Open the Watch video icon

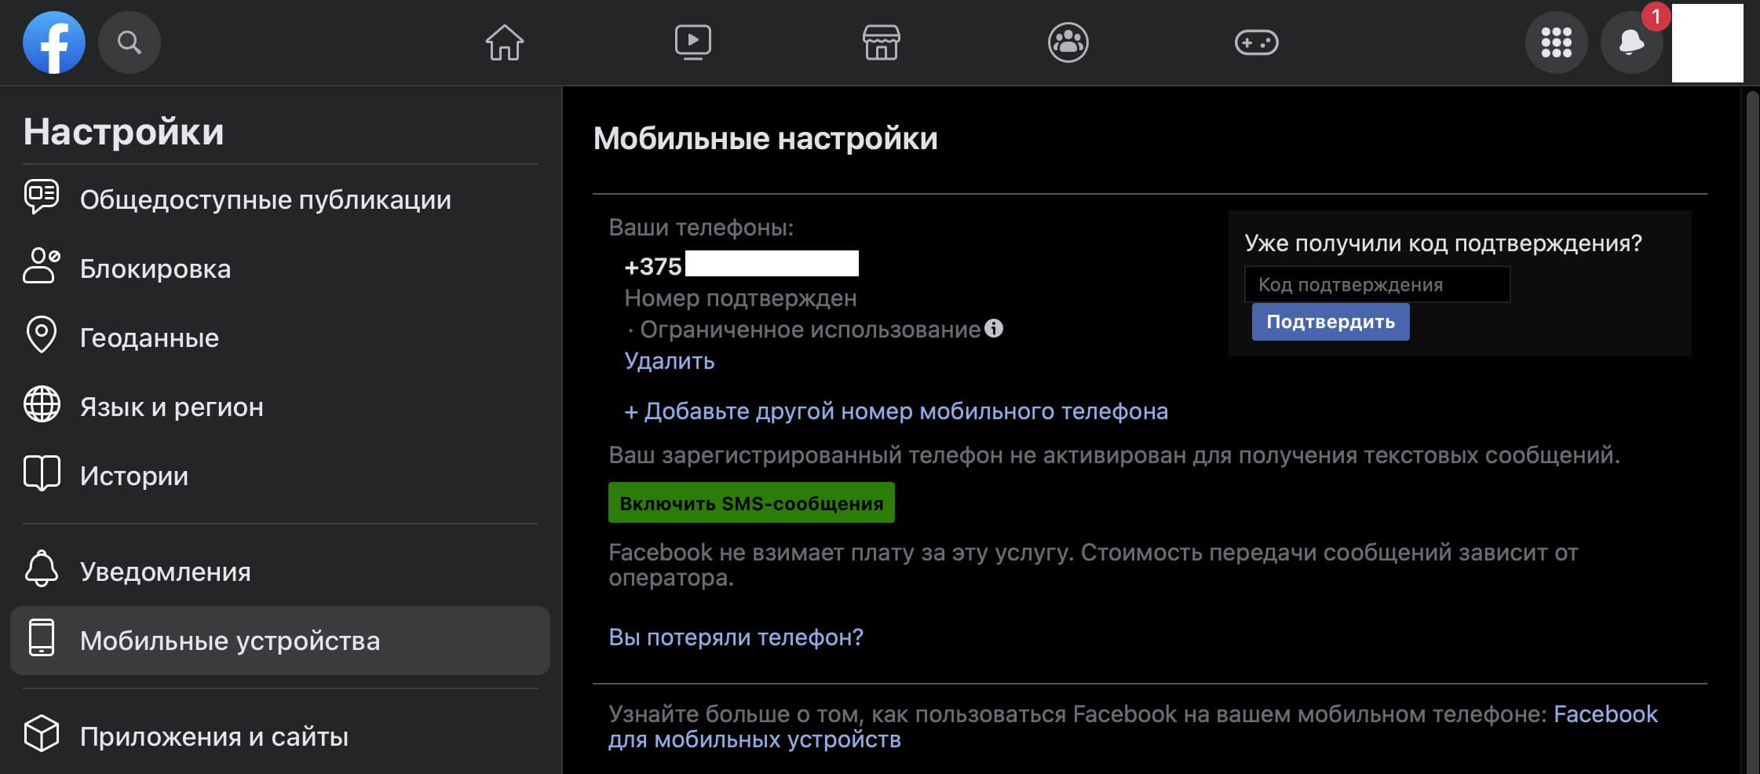[692, 42]
